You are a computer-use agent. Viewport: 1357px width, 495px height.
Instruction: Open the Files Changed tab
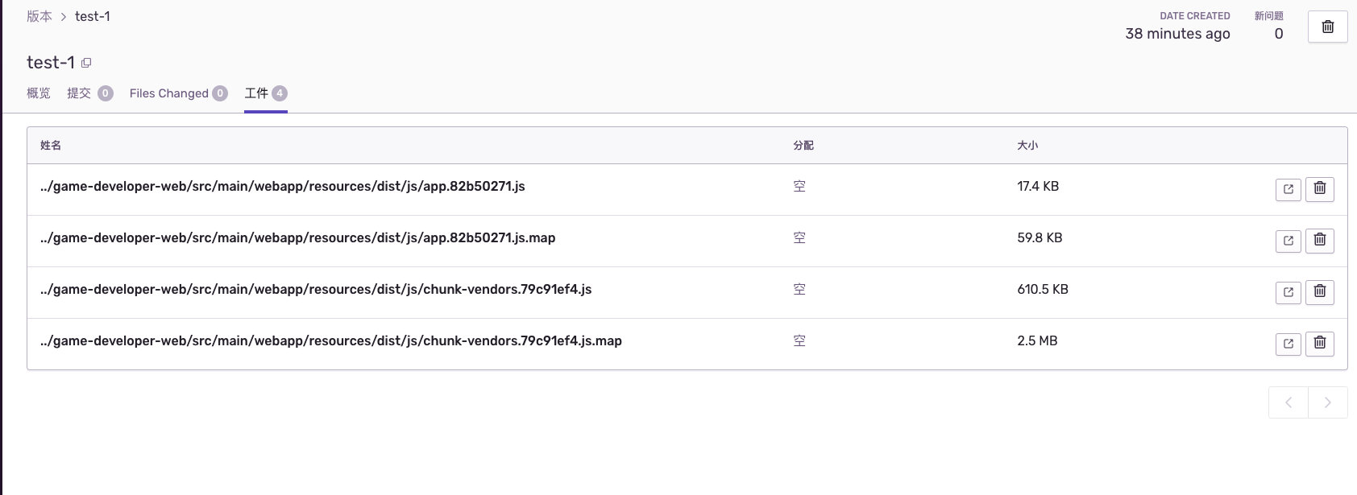169,93
